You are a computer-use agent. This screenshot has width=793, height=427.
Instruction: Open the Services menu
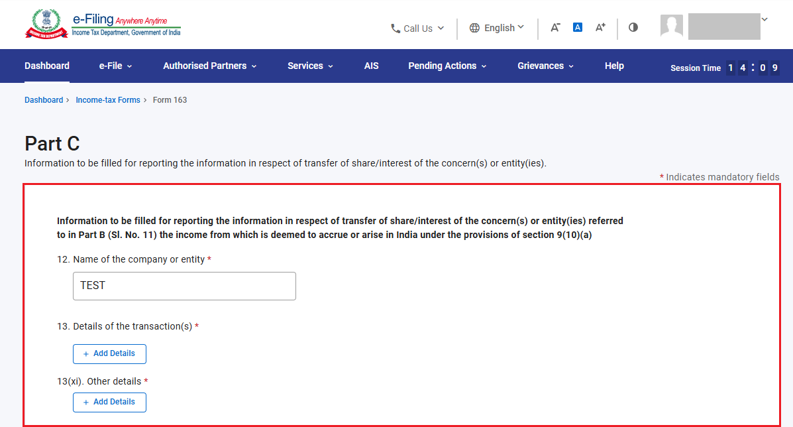point(311,66)
